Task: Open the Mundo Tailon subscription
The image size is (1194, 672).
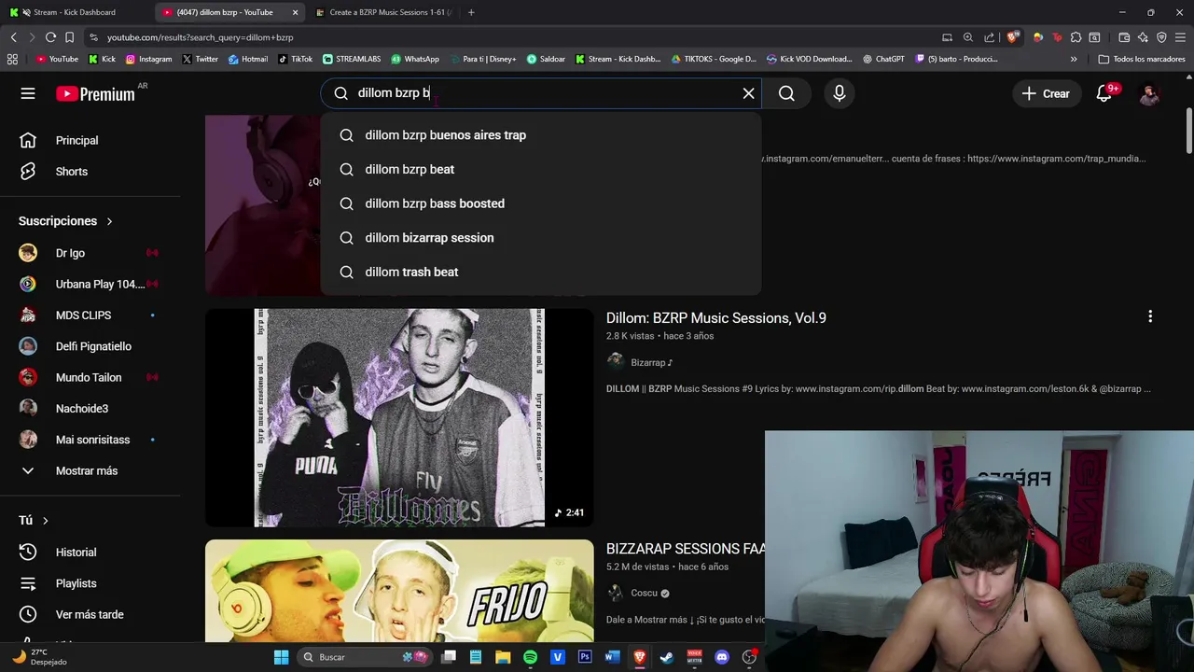Action: pyautogui.click(x=89, y=377)
